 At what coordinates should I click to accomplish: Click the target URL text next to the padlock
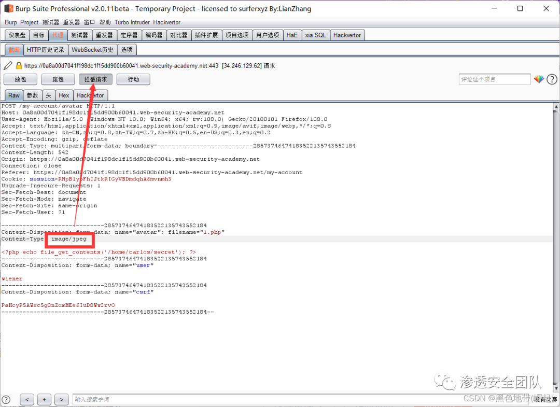coord(121,66)
